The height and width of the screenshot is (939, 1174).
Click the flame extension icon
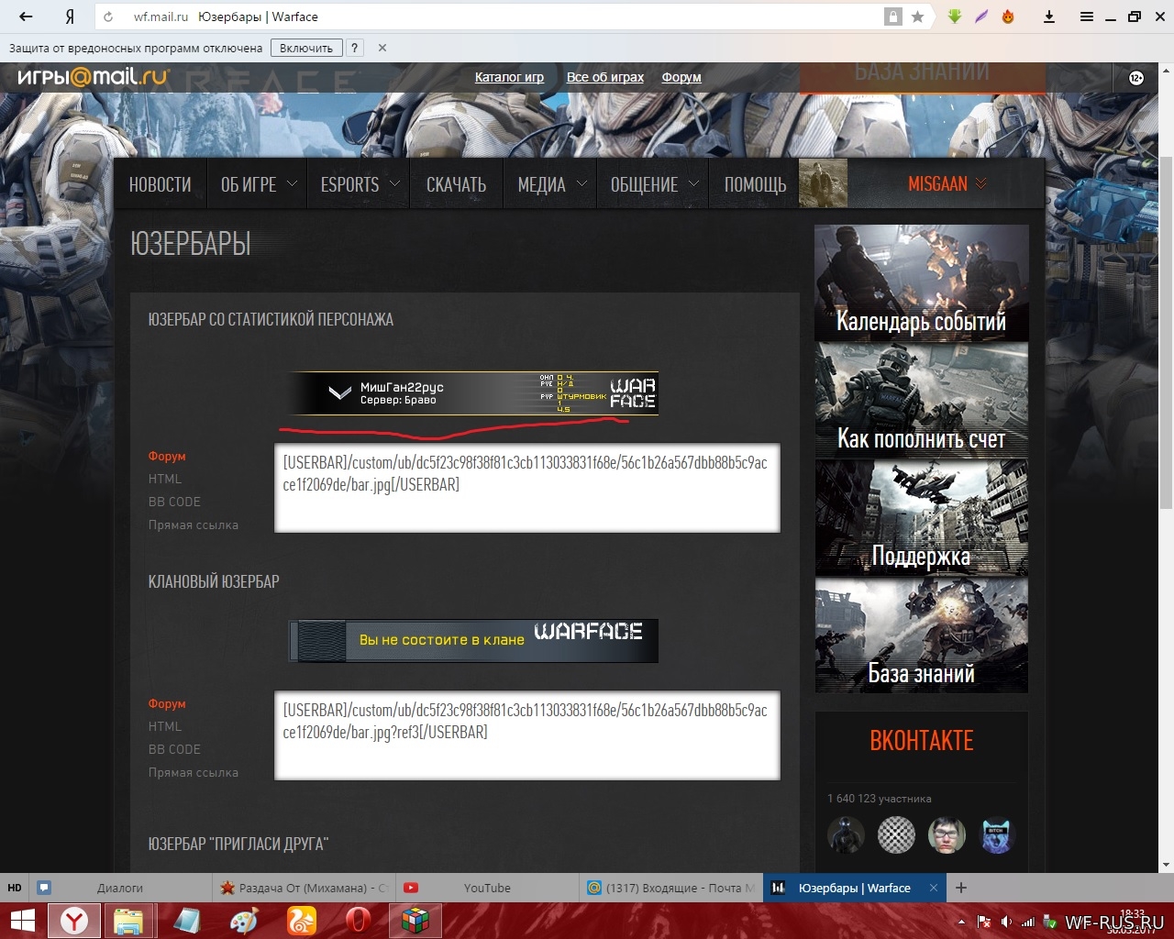[x=1008, y=17]
